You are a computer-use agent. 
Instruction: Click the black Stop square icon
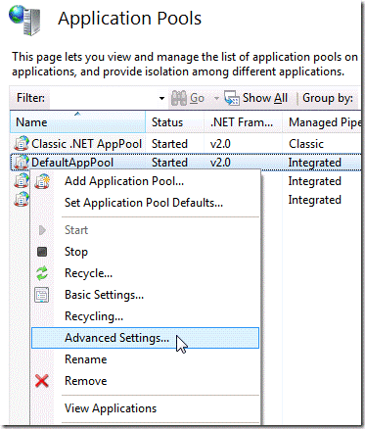[x=42, y=252]
